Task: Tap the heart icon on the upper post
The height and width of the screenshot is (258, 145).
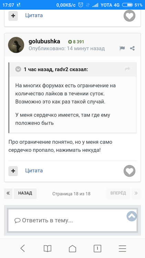Action: (130, 16)
